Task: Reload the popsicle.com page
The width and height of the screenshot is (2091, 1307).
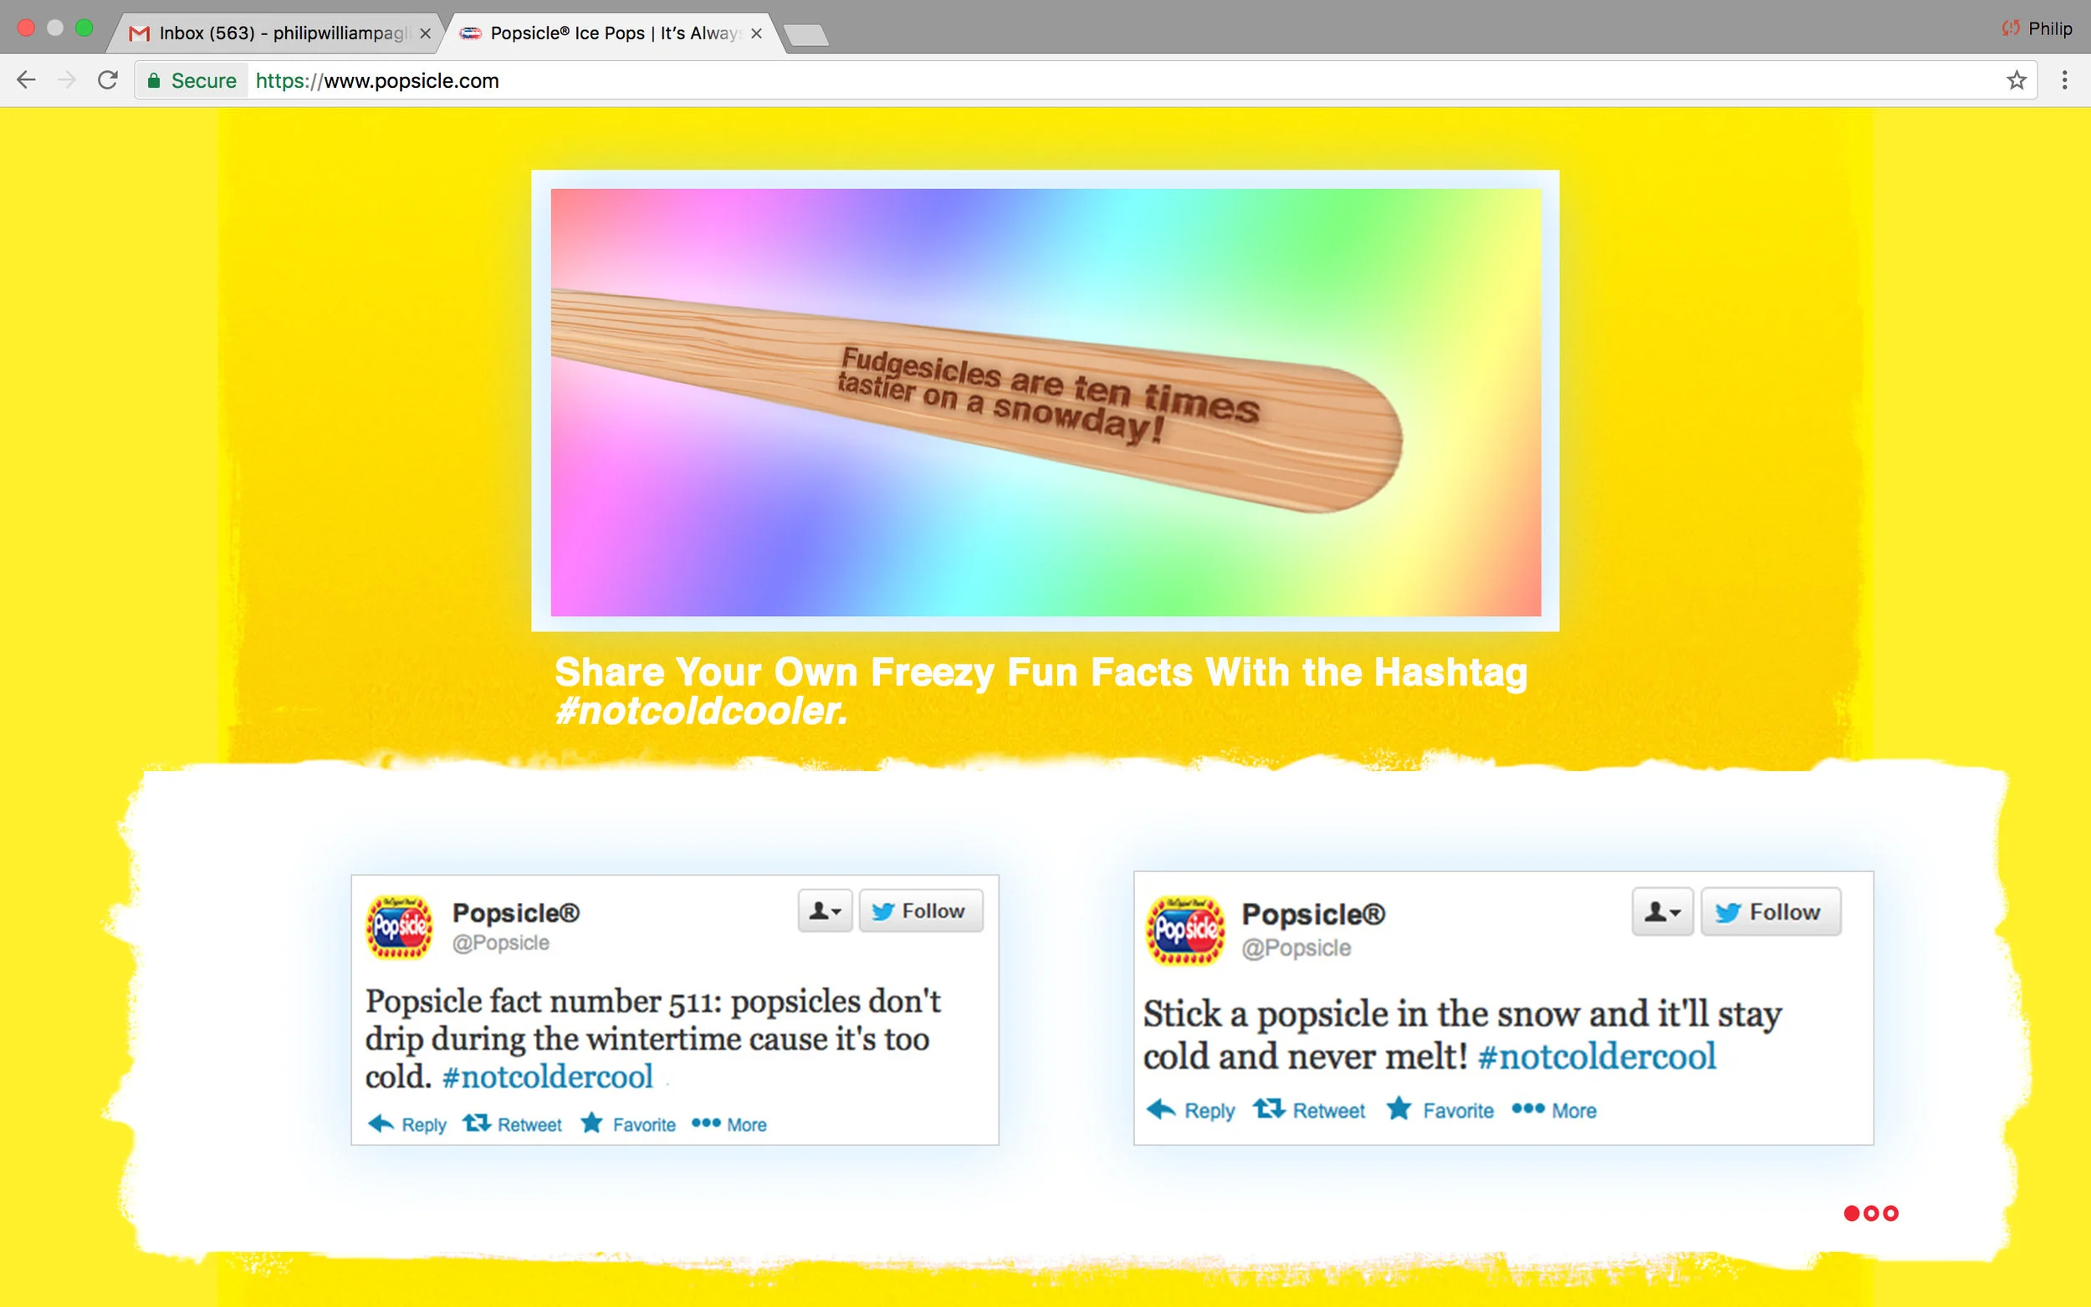Action: (x=107, y=80)
